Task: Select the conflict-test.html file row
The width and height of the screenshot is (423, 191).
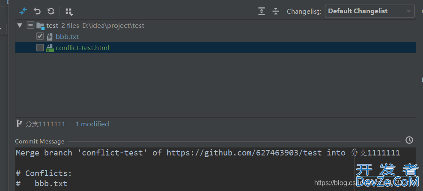Action: click(x=215, y=48)
